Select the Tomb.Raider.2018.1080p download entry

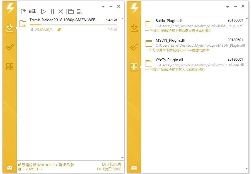click(69, 25)
